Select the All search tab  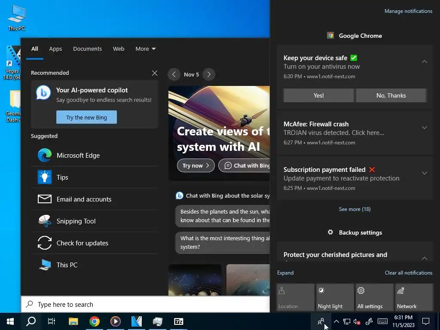tap(34, 49)
